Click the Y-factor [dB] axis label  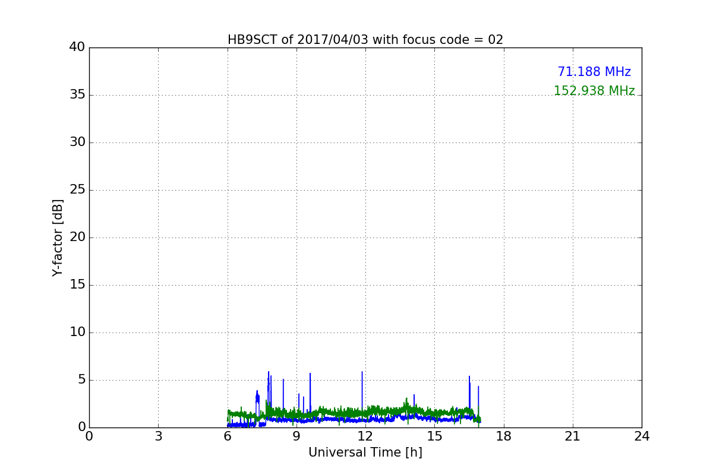[x=58, y=237]
